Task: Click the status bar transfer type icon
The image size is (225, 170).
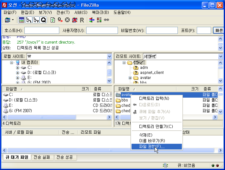Action: pos(165,166)
